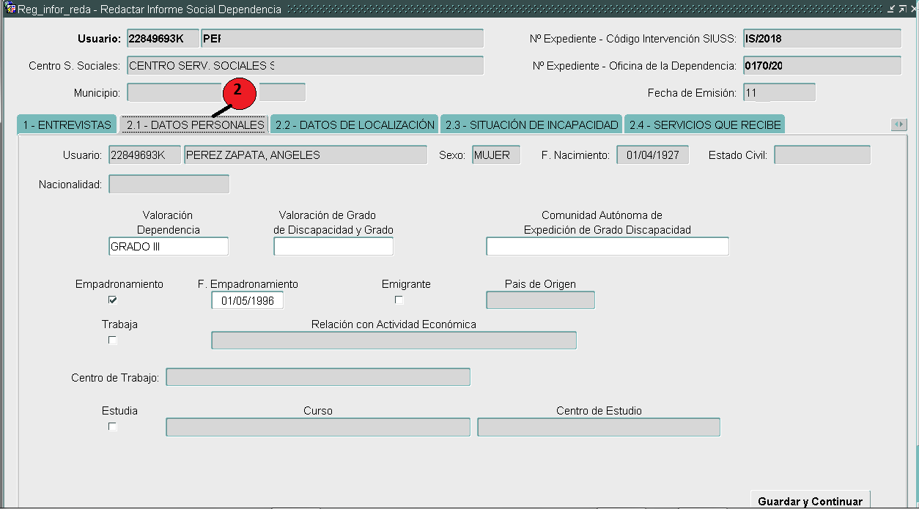Viewport: 919px width, 509px height.
Task: Uncheck the Empadronamiento checkbox
Action: point(113,300)
